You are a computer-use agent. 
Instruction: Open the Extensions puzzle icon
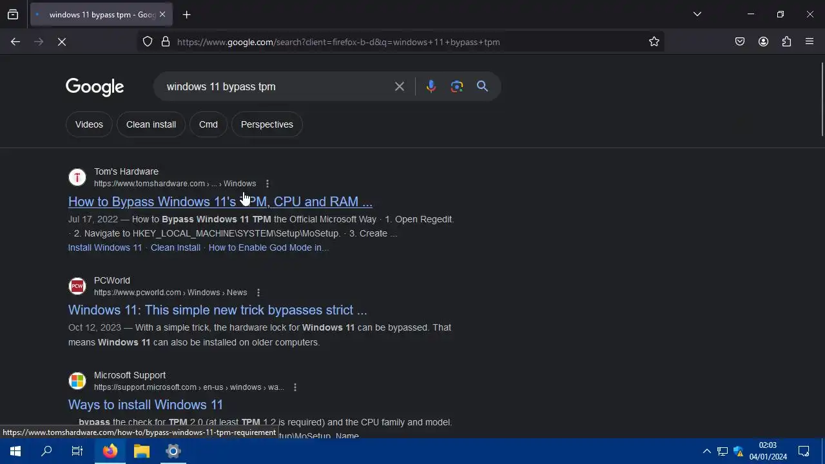click(x=786, y=42)
